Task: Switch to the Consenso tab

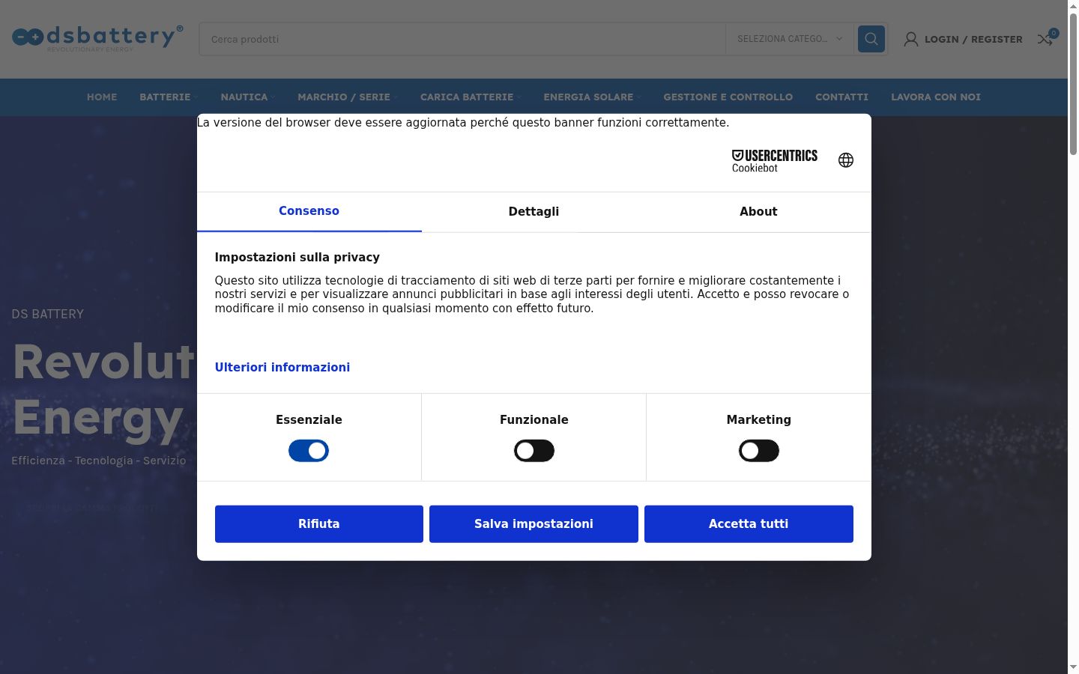Action: (309, 211)
